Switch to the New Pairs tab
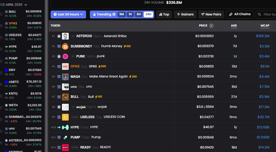 [211, 14]
